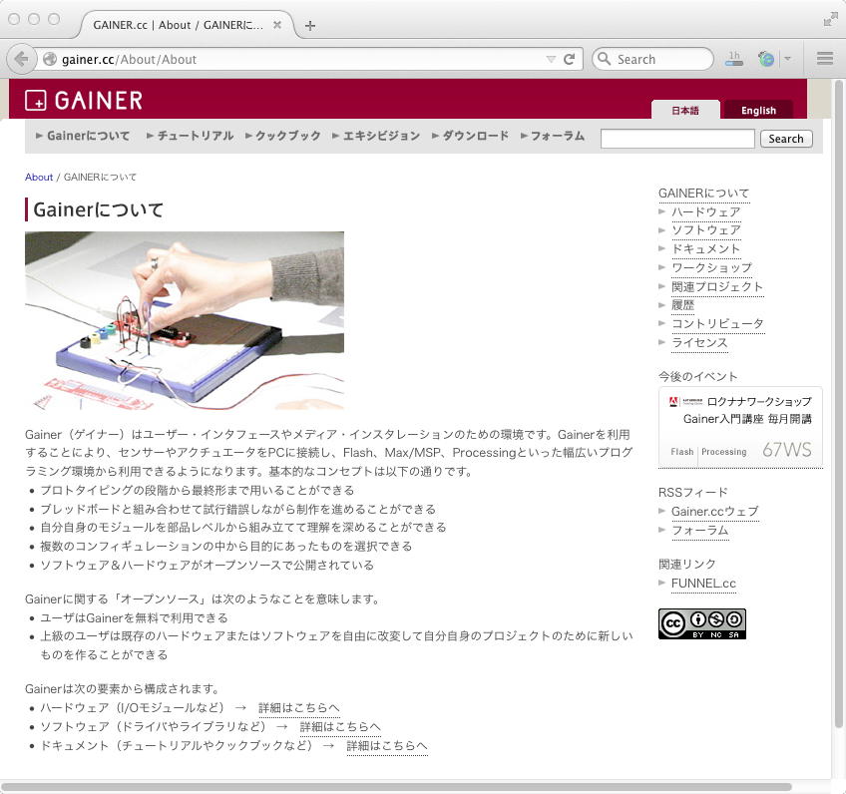Click the software 詳細はこちらへ link

pyautogui.click(x=340, y=726)
